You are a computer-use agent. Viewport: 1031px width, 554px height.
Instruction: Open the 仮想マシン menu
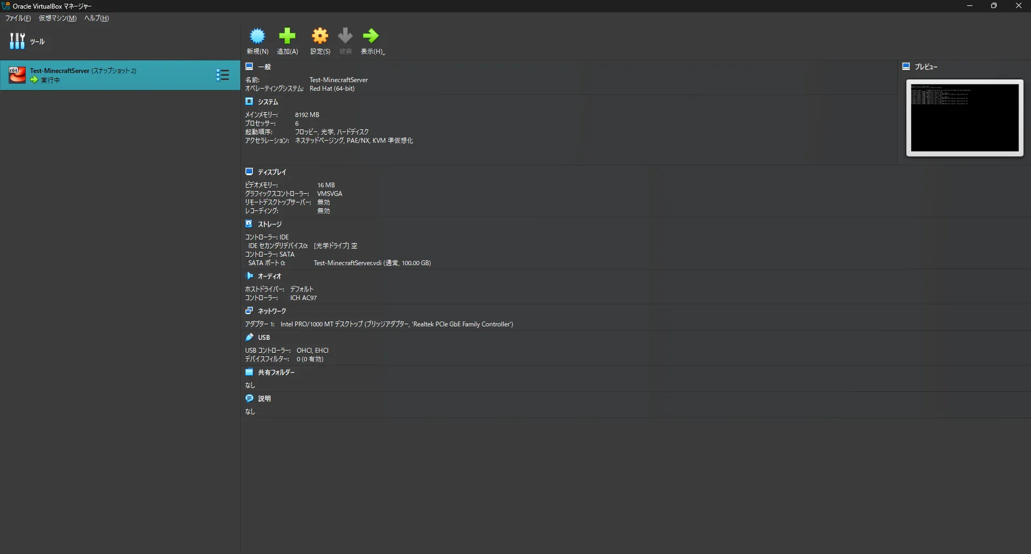(x=57, y=18)
